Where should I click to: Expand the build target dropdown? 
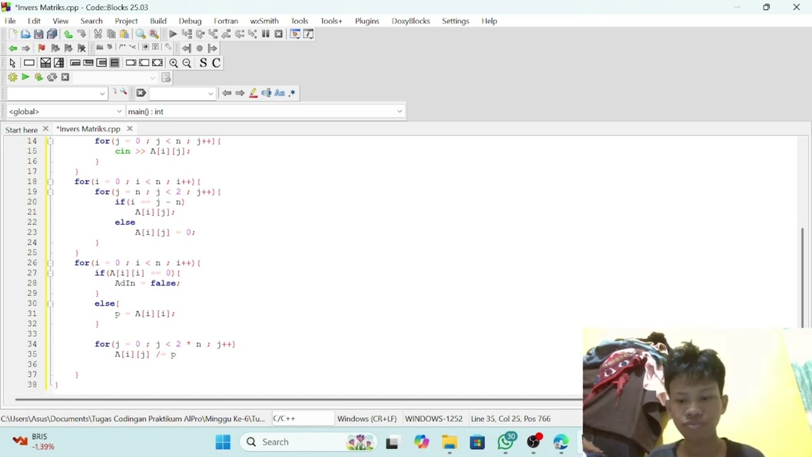click(153, 78)
